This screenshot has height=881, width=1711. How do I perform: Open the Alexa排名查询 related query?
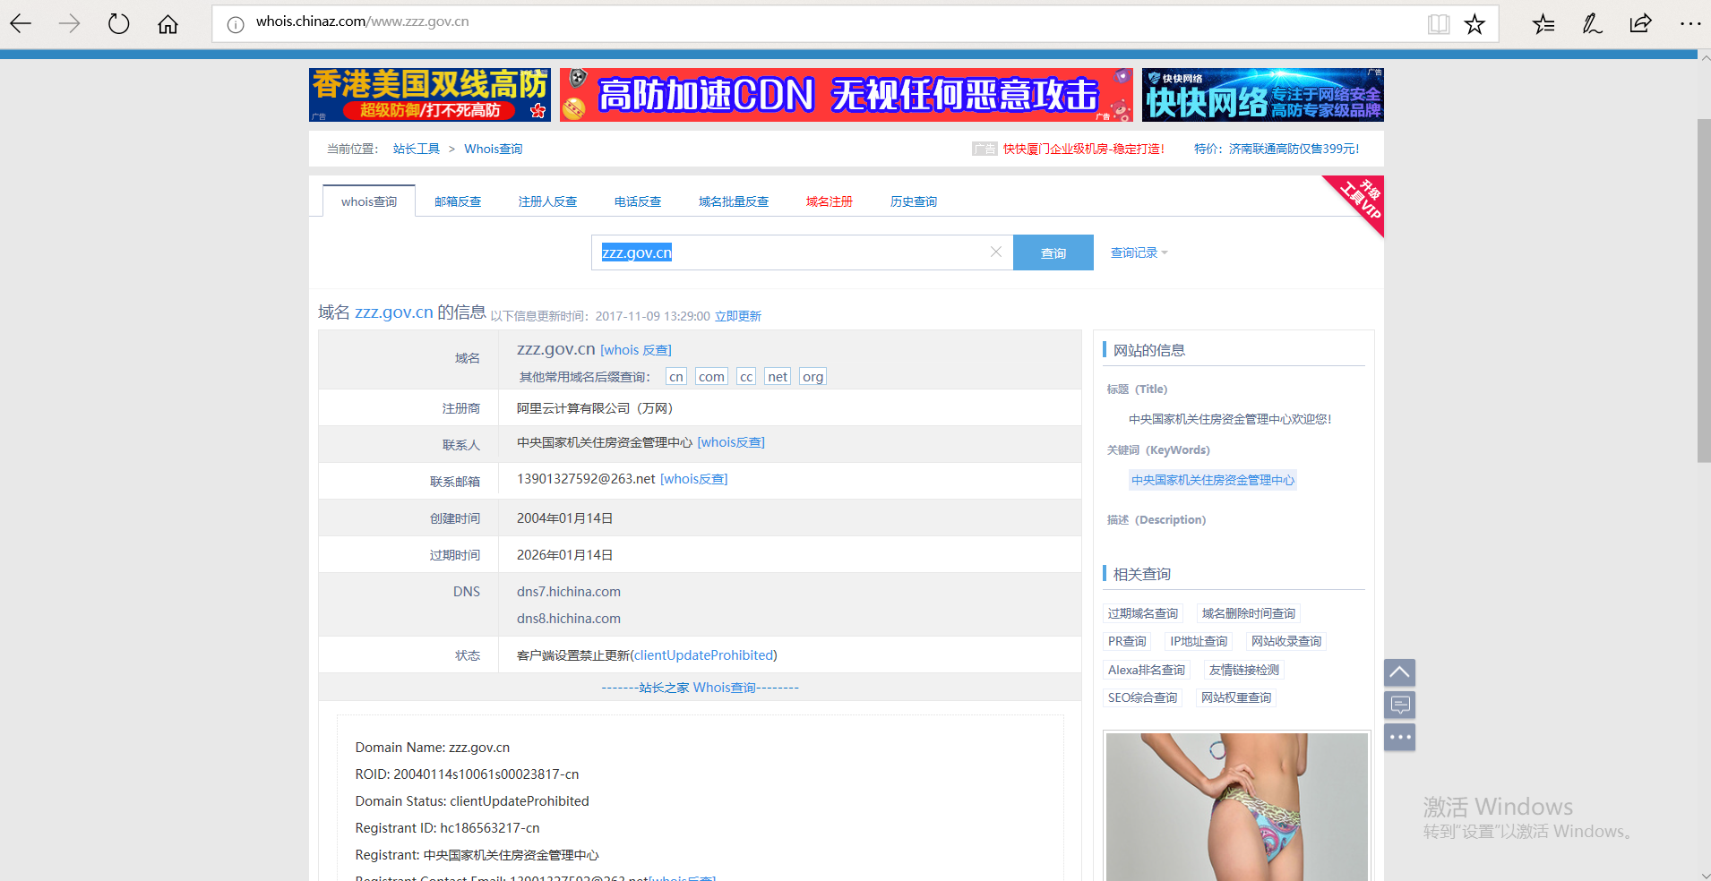pos(1147,670)
